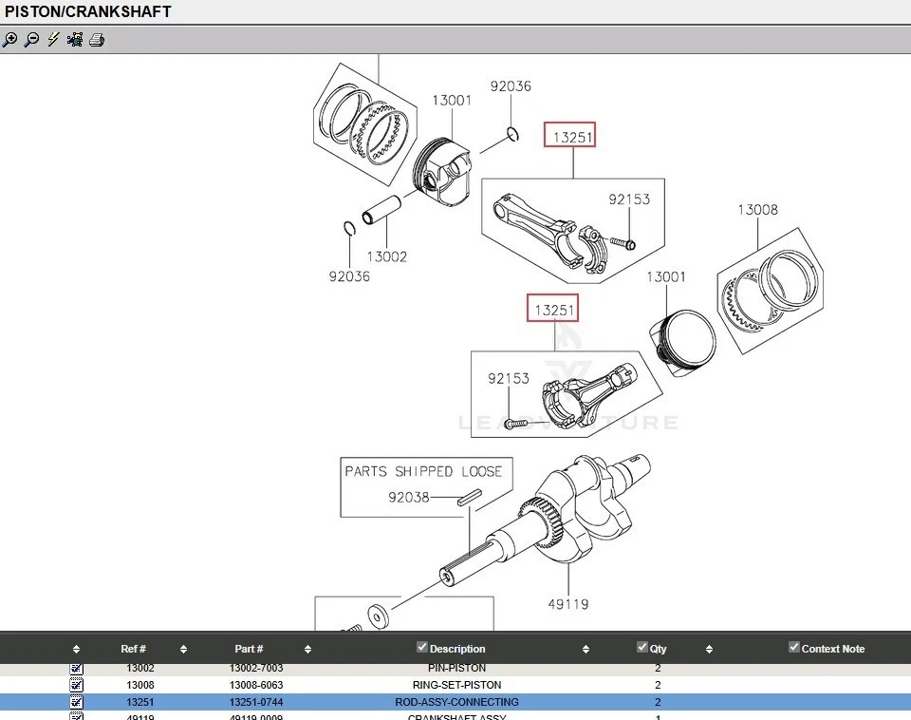Viewport: 911px width, 720px height.
Task: Click the 49119 crankshaft callout label
Action: (x=568, y=603)
